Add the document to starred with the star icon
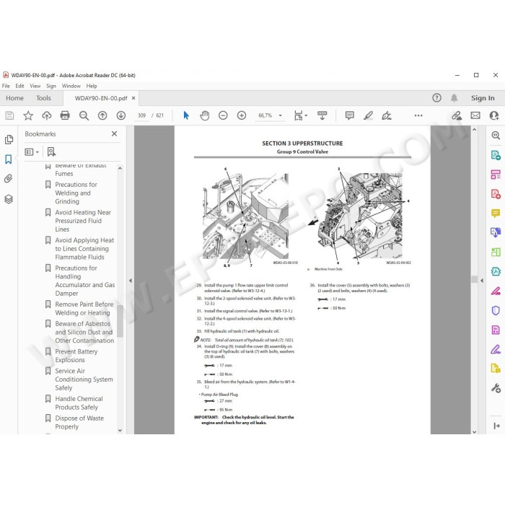Screen dimensions: 505x505 point(28,115)
